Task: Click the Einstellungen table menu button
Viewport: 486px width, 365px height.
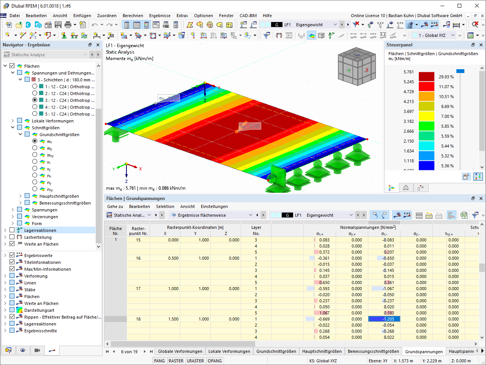Action: (214, 206)
